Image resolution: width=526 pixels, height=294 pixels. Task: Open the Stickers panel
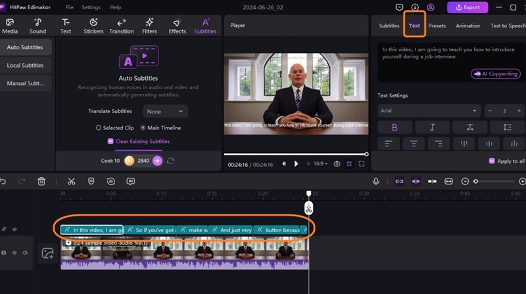point(93,26)
